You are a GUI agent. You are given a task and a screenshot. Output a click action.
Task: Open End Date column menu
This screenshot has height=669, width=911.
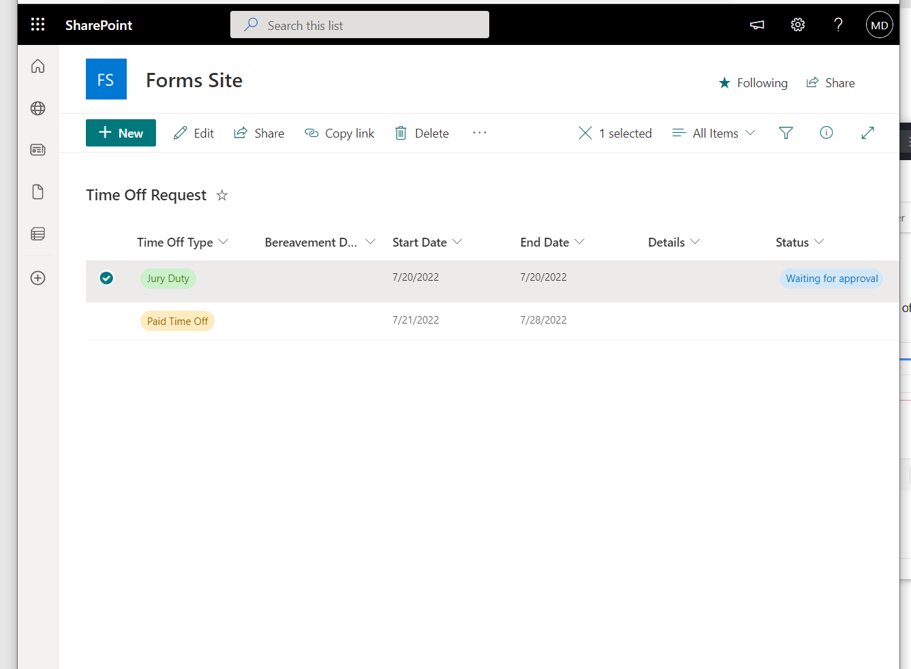[553, 243]
